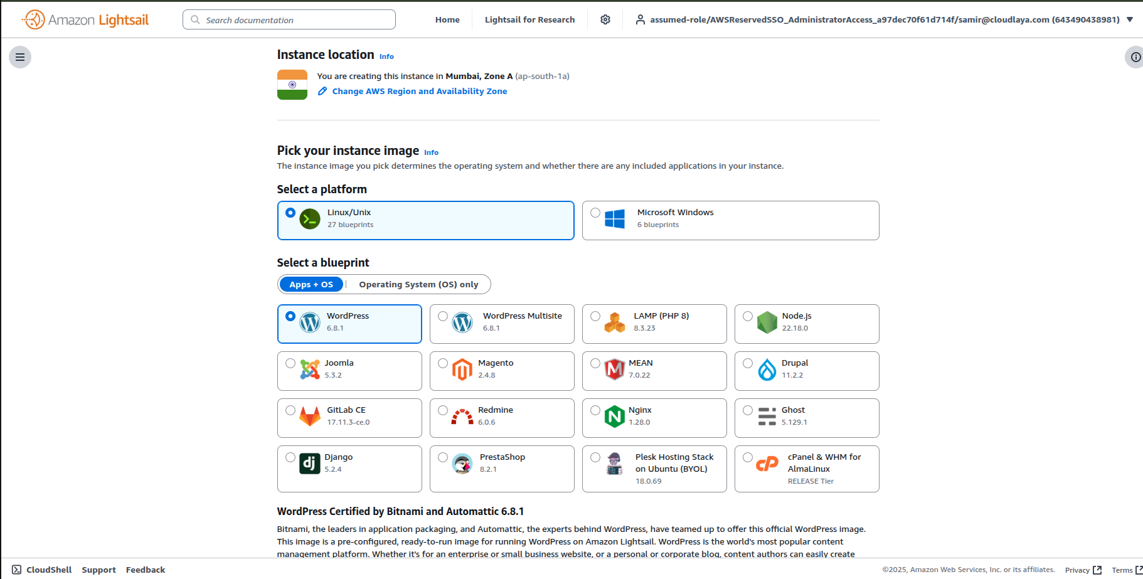Open the settings gear in top navigation

tap(605, 19)
